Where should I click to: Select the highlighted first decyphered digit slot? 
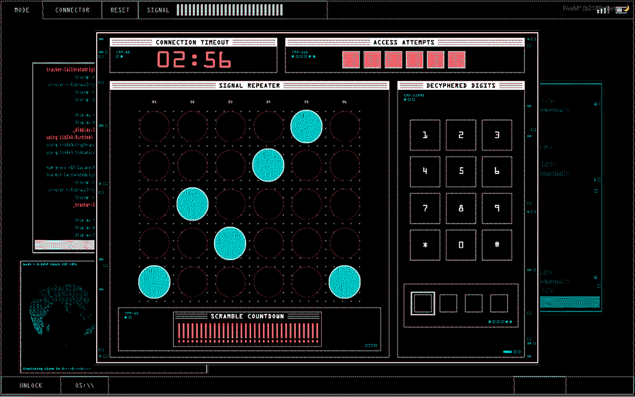pyautogui.click(x=423, y=303)
